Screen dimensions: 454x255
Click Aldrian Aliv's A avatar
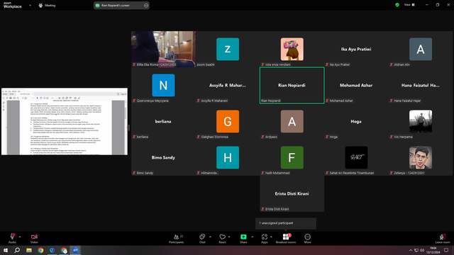click(x=421, y=49)
